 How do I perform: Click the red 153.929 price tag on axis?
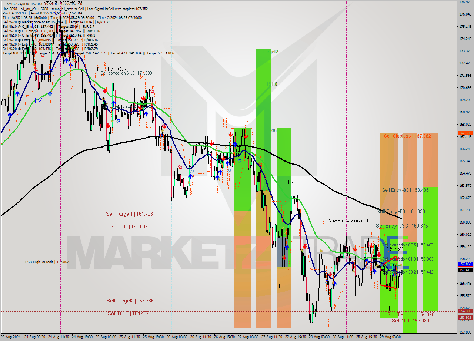pyautogui.click(x=465, y=318)
